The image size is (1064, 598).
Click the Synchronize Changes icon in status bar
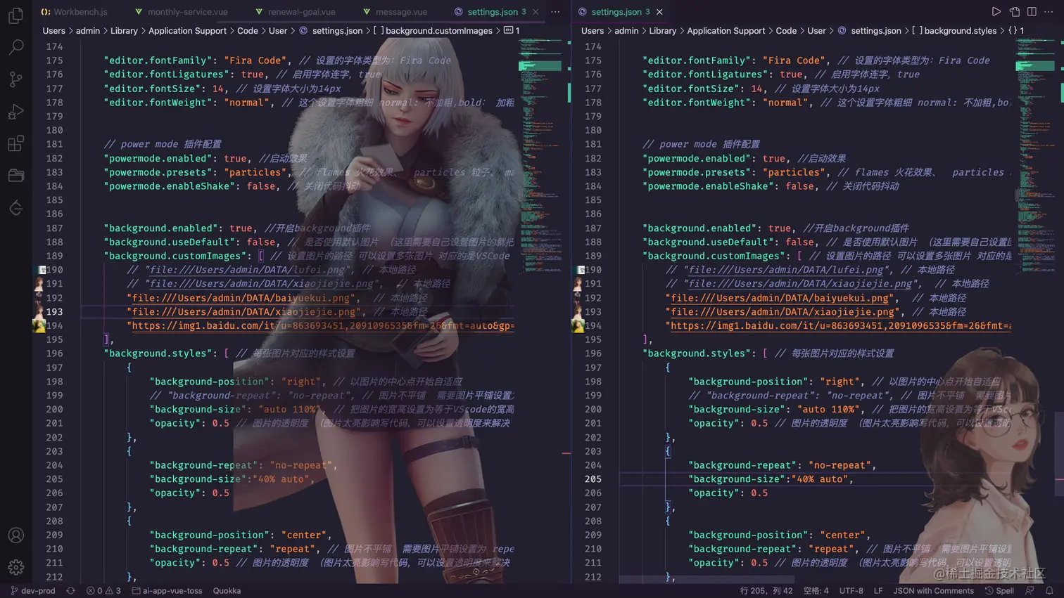[x=70, y=591]
